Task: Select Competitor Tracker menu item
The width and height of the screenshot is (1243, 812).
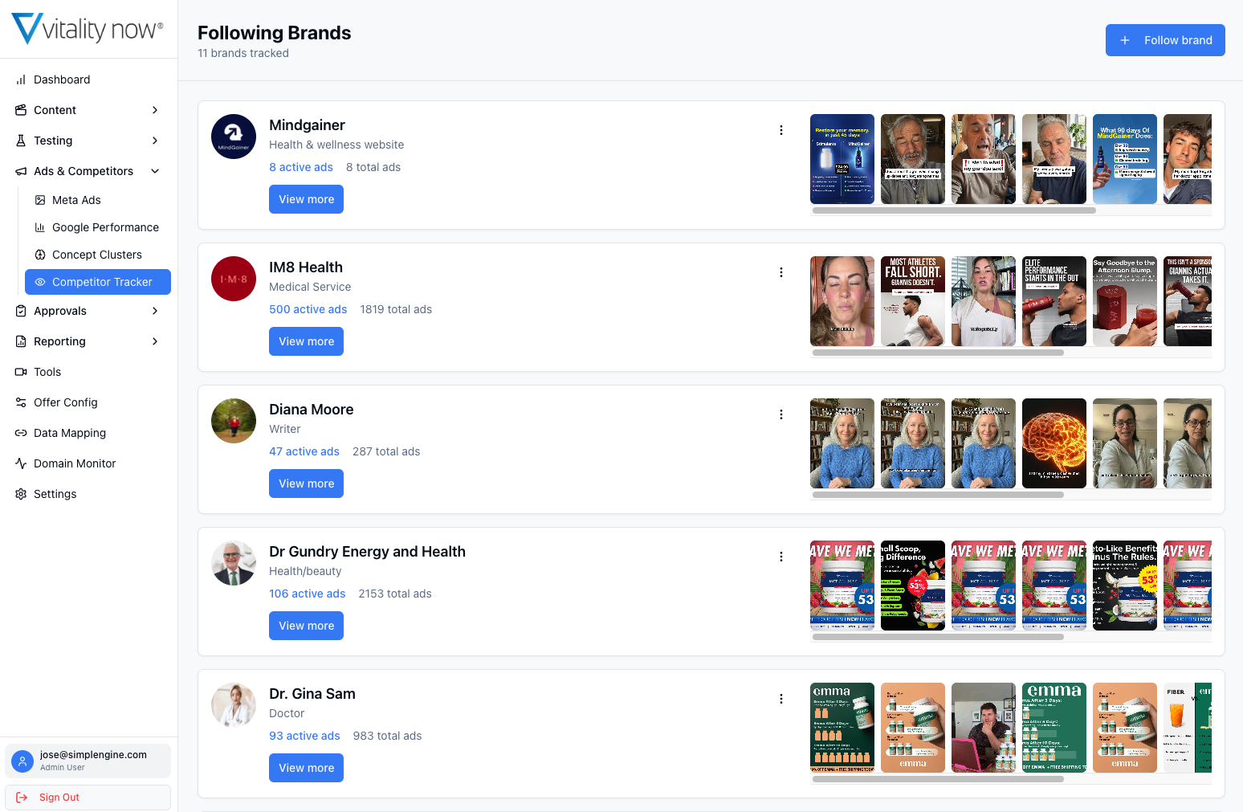Action: pos(97,282)
